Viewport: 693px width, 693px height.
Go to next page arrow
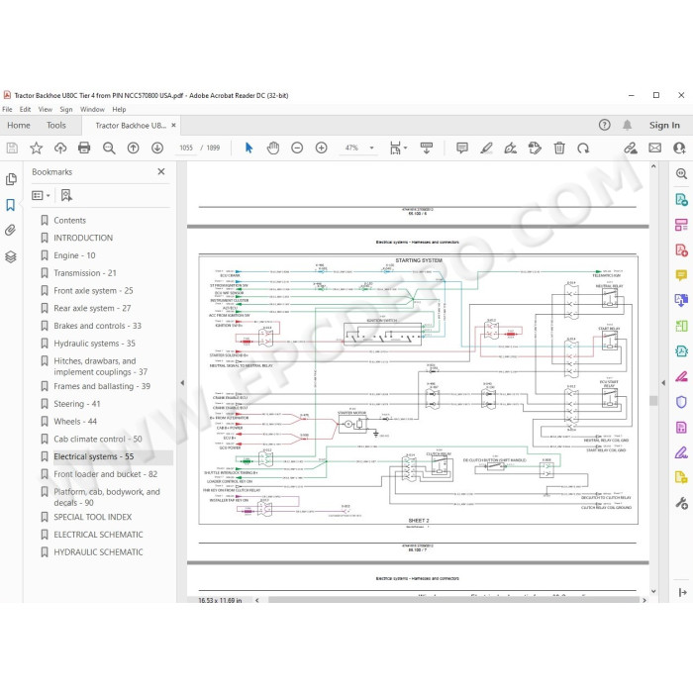[x=157, y=148]
